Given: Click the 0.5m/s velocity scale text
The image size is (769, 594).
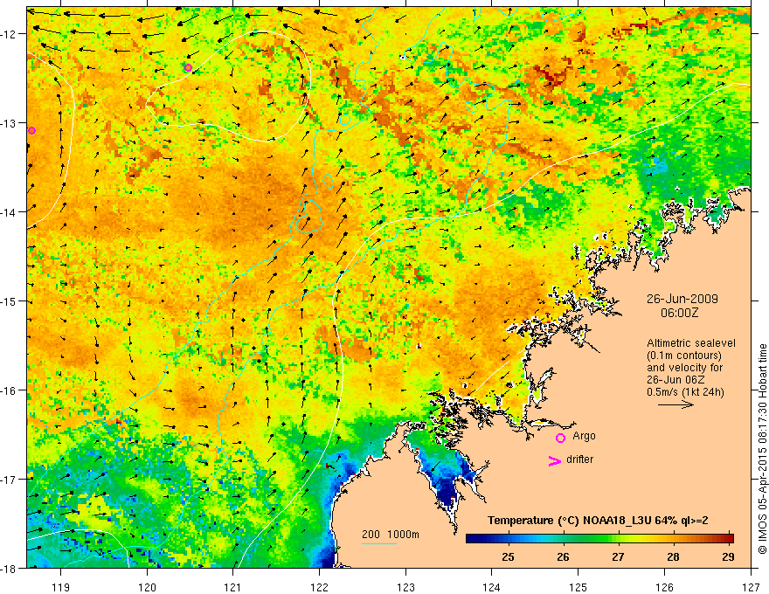Looking at the screenshot, I should (685, 391).
